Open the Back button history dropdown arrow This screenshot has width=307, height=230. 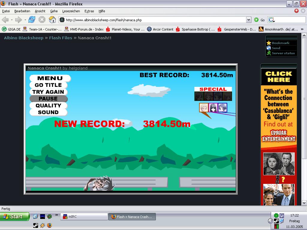[x=12, y=20]
